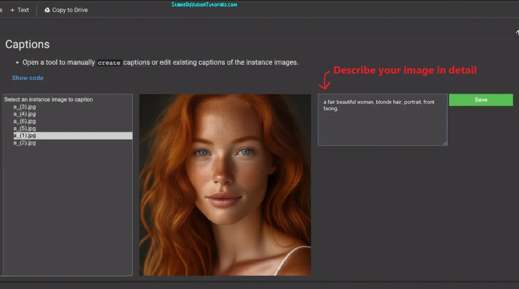Click the red-haired woman preview image

[225, 185]
